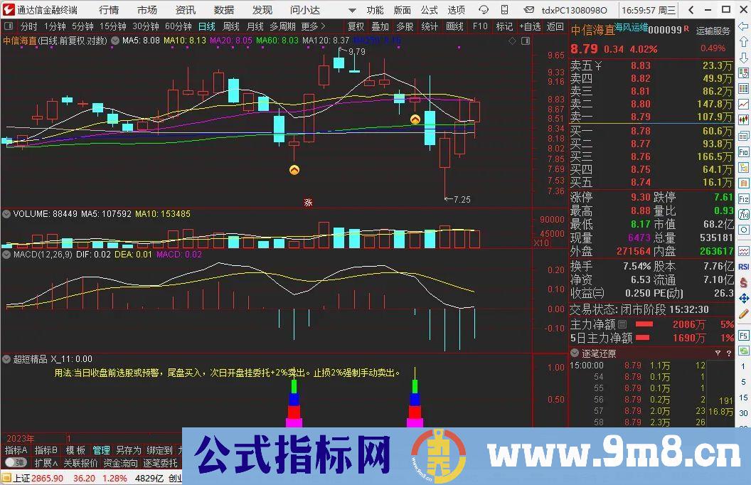The height and width of the screenshot is (485, 751).
Task: Open the mail envelope icon
Action: 529,9
